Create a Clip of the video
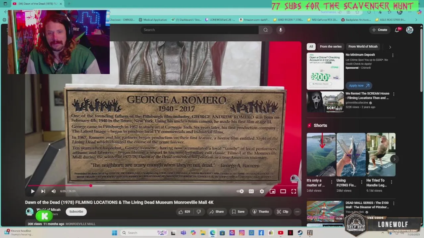The height and width of the screenshot is (238, 424). coord(283,212)
